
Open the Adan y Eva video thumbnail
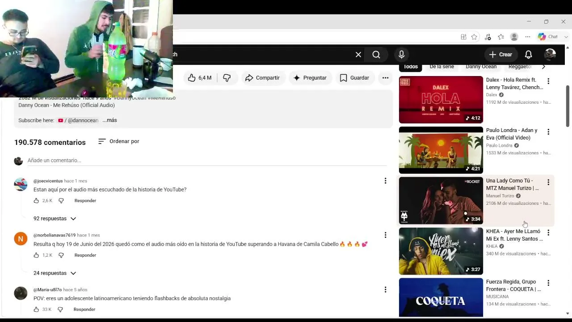coord(441,150)
